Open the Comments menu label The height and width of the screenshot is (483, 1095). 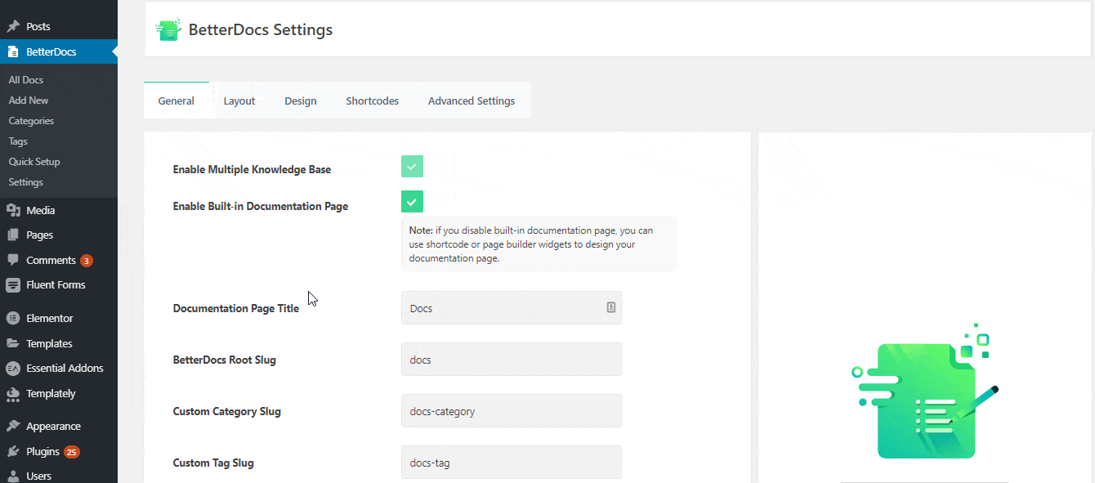51,260
